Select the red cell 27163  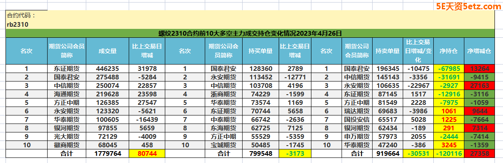(x=480, y=85)
